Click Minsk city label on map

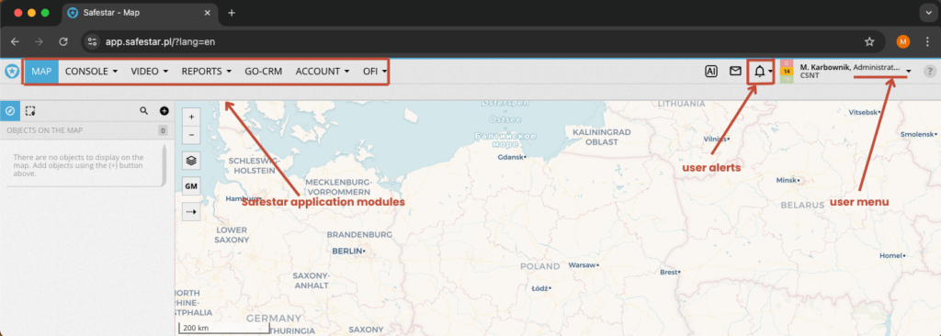788,180
